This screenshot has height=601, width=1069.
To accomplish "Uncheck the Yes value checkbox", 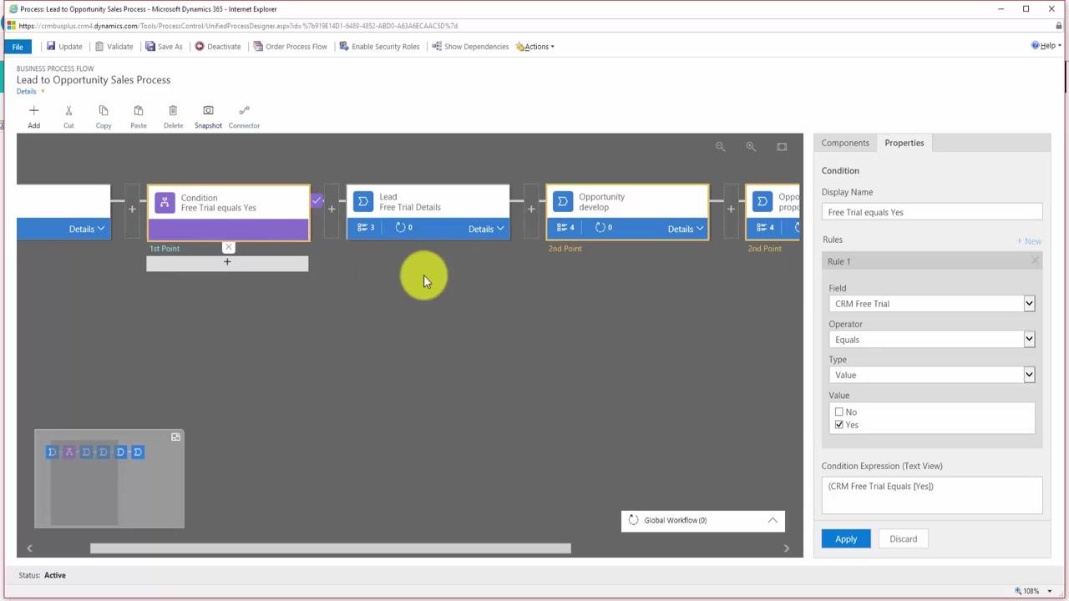I will tap(839, 425).
